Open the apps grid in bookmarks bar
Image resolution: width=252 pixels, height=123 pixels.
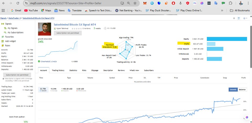[x=3, y=10]
